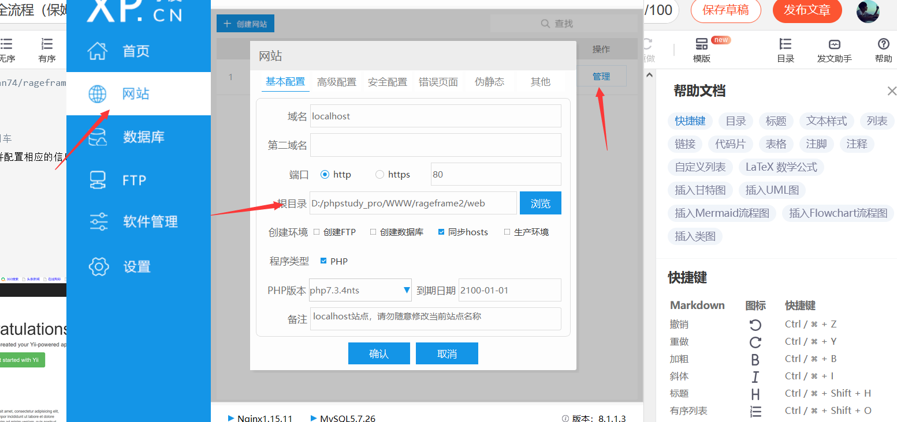Open the 目录 outline icon
This screenshot has height=422, width=897.
(x=785, y=50)
